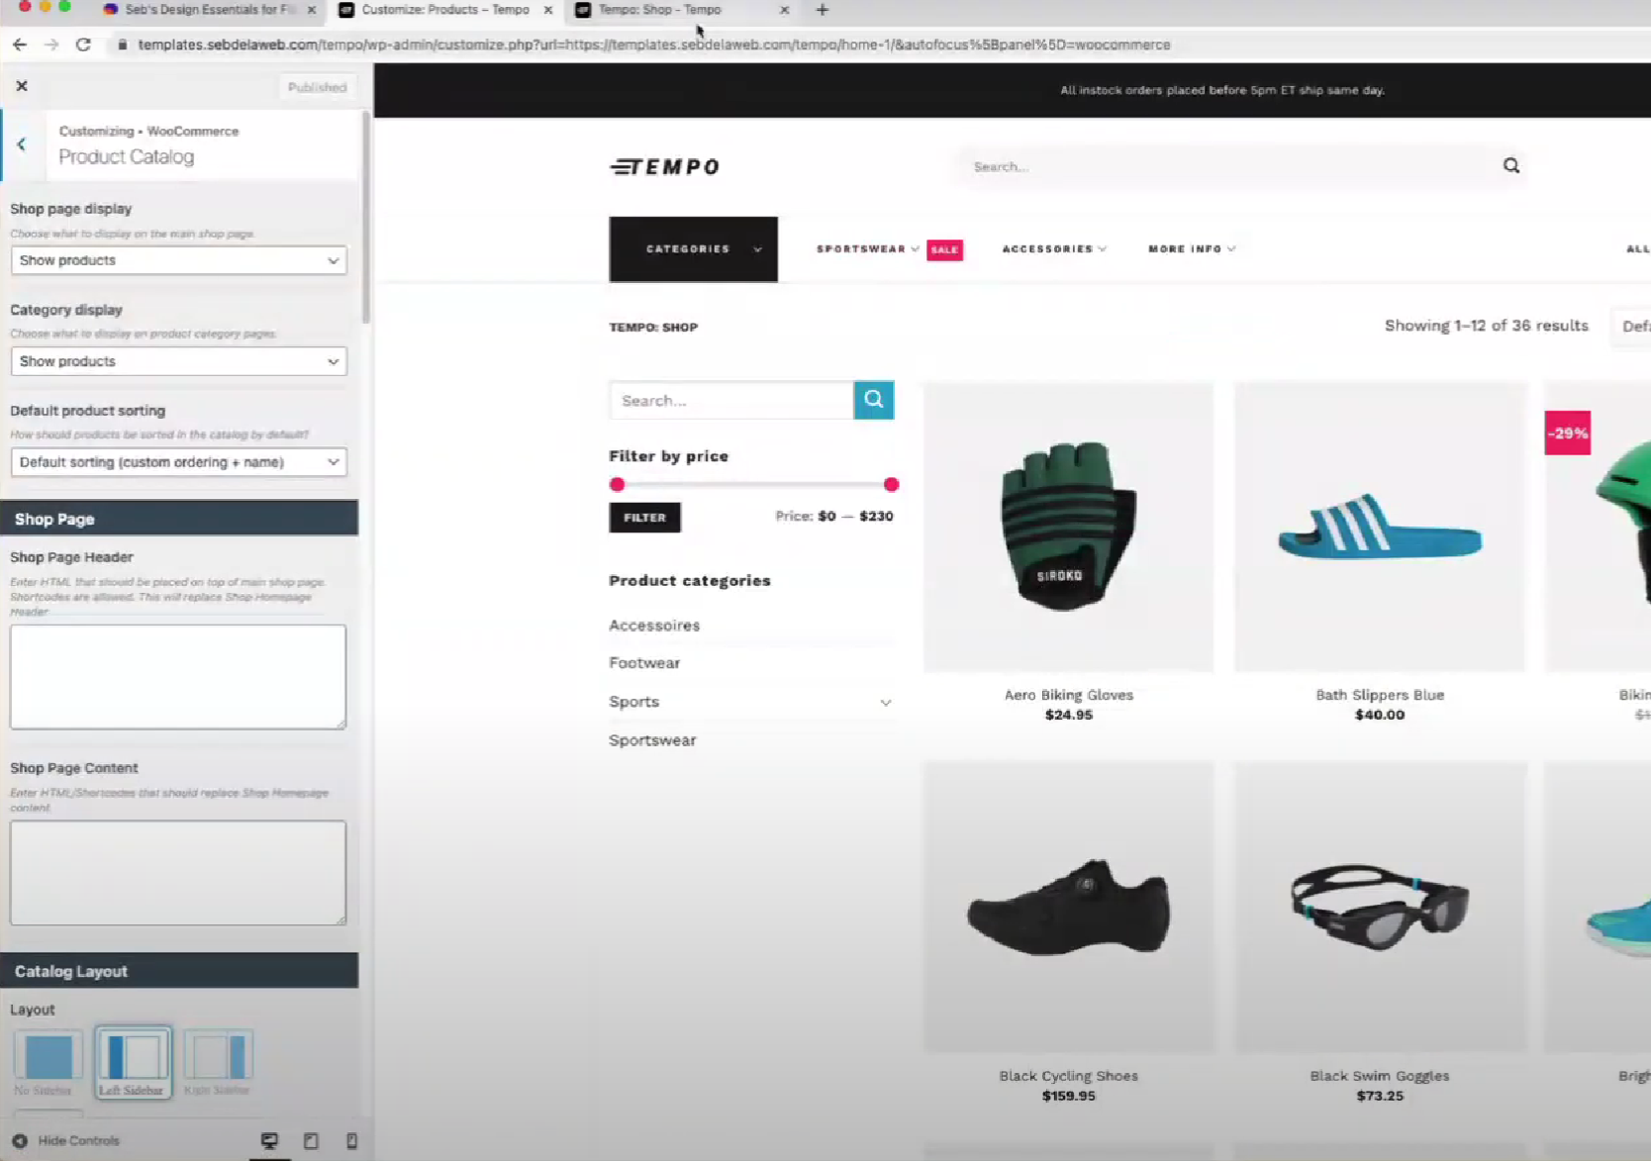Click the back arrow in the customizer panel
Screen dimensions: 1651x1161
point(21,144)
